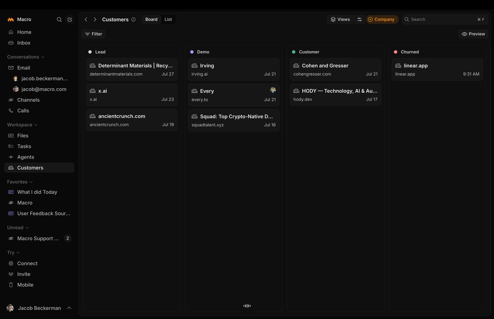Image resolution: width=494 pixels, height=319 pixels.
Task: Click Jacob Beckerman profile avatar
Action: coord(10,308)
